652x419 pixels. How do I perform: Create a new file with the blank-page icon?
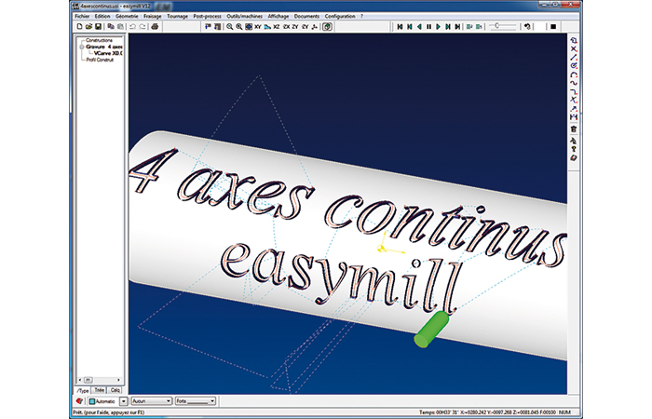pos(80,27)
